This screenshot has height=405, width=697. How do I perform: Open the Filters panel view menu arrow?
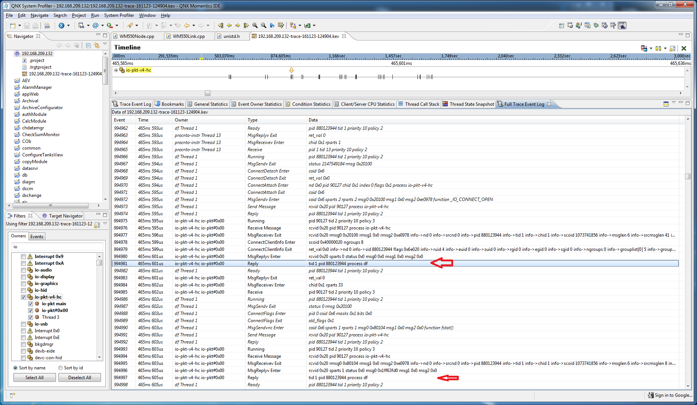coord(105,223)
